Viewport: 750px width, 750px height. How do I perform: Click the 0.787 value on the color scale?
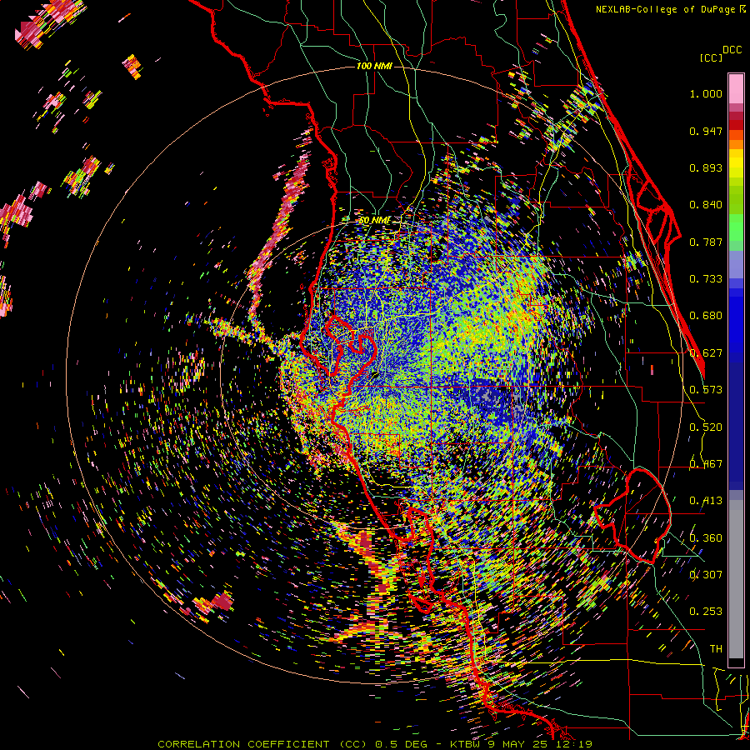[x=706, y=242]
